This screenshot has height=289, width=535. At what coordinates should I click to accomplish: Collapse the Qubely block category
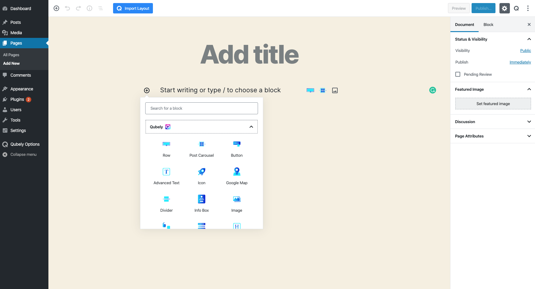pyautogui.click(x=251, y=127)
